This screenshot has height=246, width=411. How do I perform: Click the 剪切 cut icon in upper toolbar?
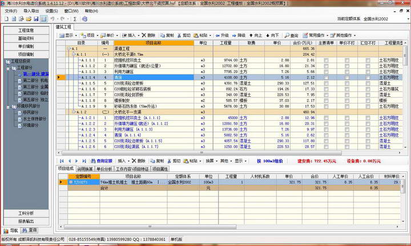[179, 35]
